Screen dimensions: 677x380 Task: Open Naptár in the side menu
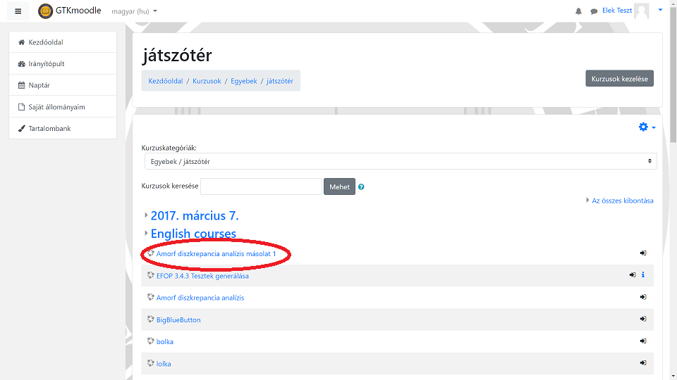tap(39, 86)
